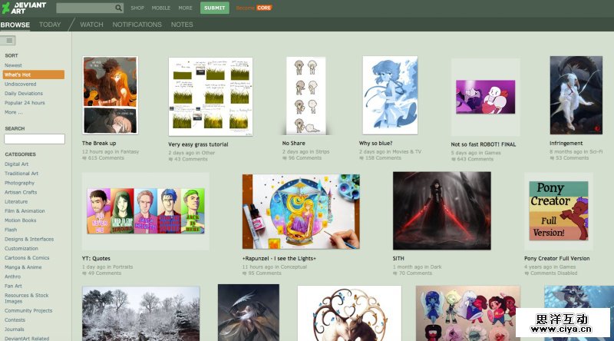Open the Traditional Art category

21,174
